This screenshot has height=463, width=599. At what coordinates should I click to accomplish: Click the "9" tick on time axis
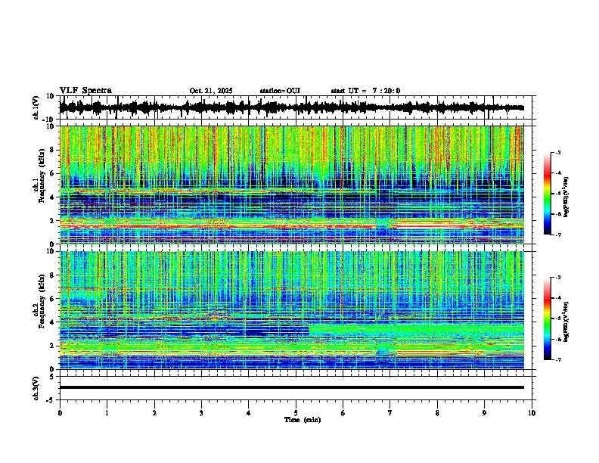(484, 413)
